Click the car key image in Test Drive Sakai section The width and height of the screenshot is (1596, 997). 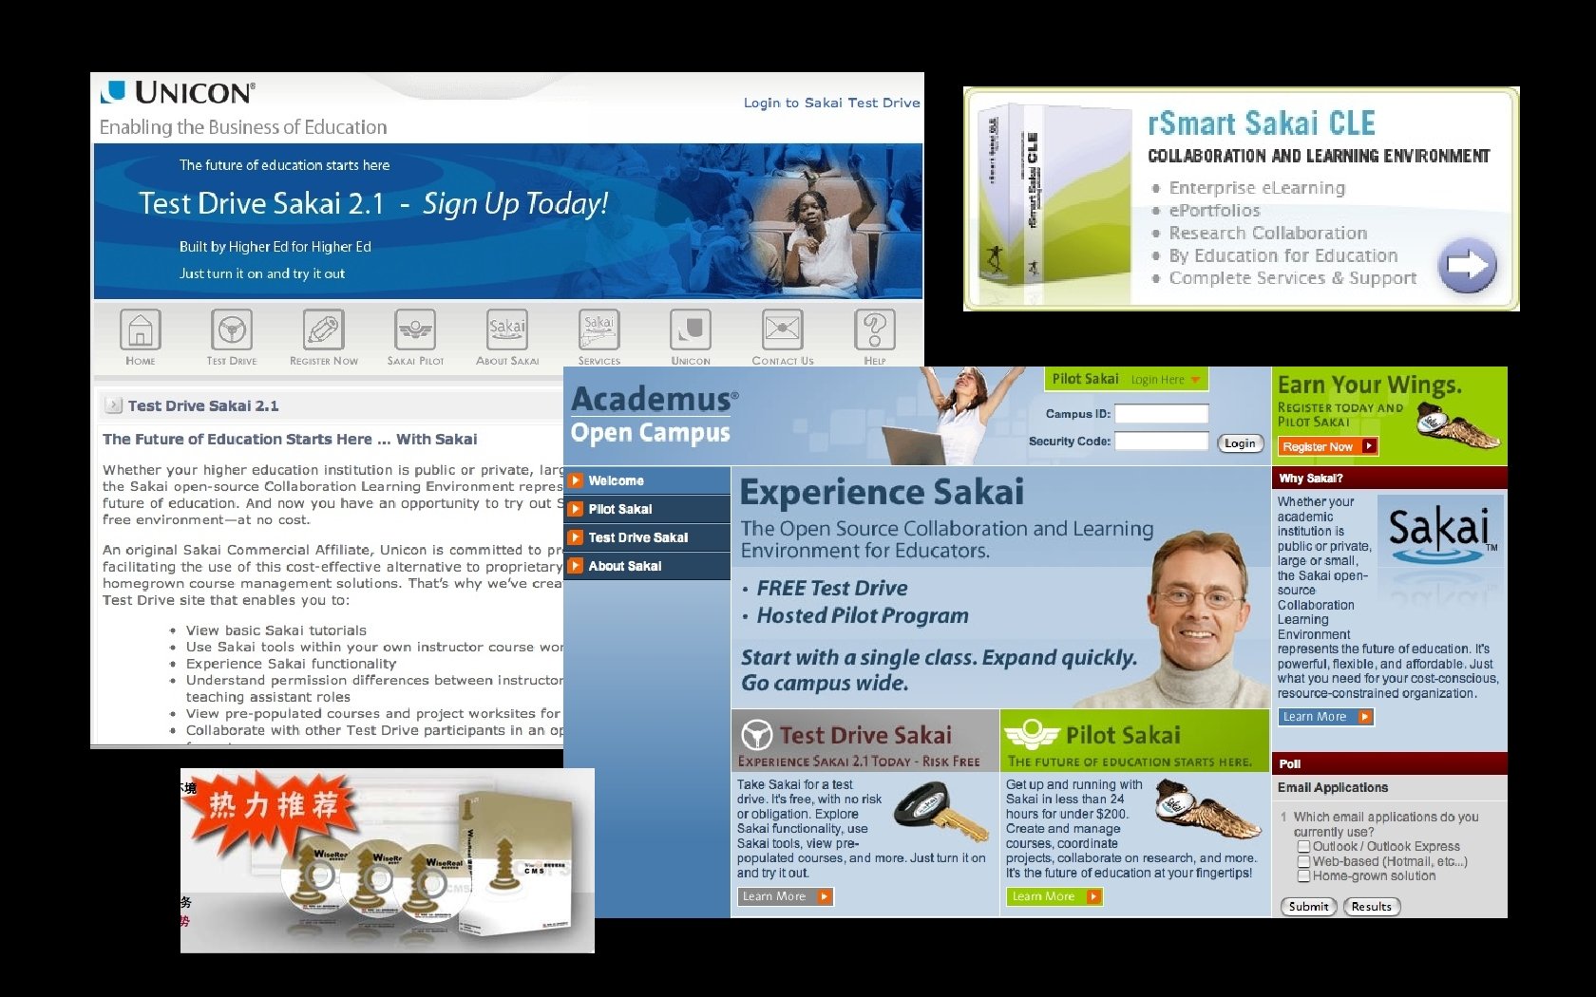pos(940,810)
